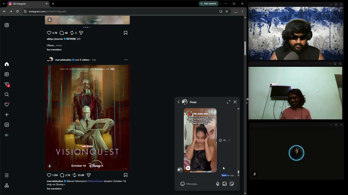
Task: Show the '5 others' collaborators list
Action: tap(85, 60)
